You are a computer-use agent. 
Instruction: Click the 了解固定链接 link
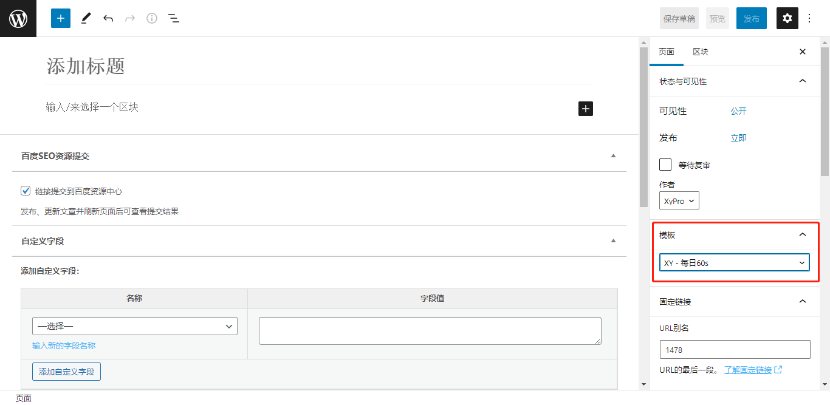pos(748,370)
